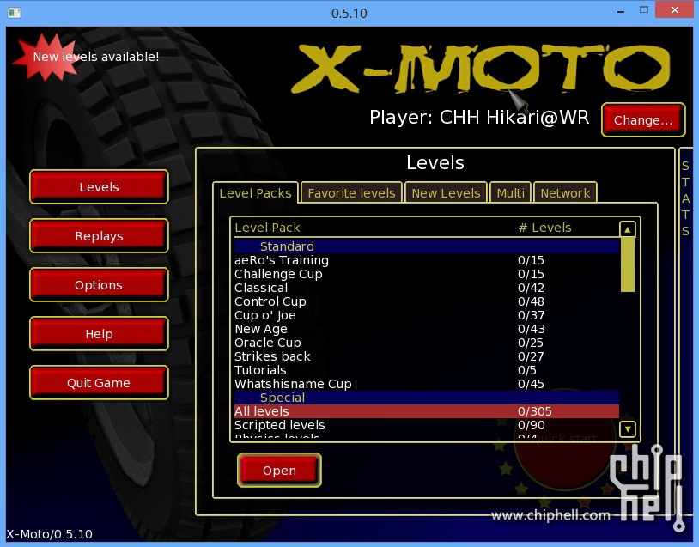Select the Control Cup level pack
699x547 pixels.
click(427, 301)
